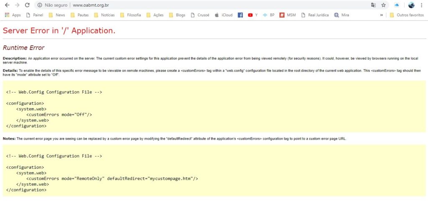The width and height of the screenshot is (428, 206).
Task: Open the News bookmark folder
Action: [56, 15]
